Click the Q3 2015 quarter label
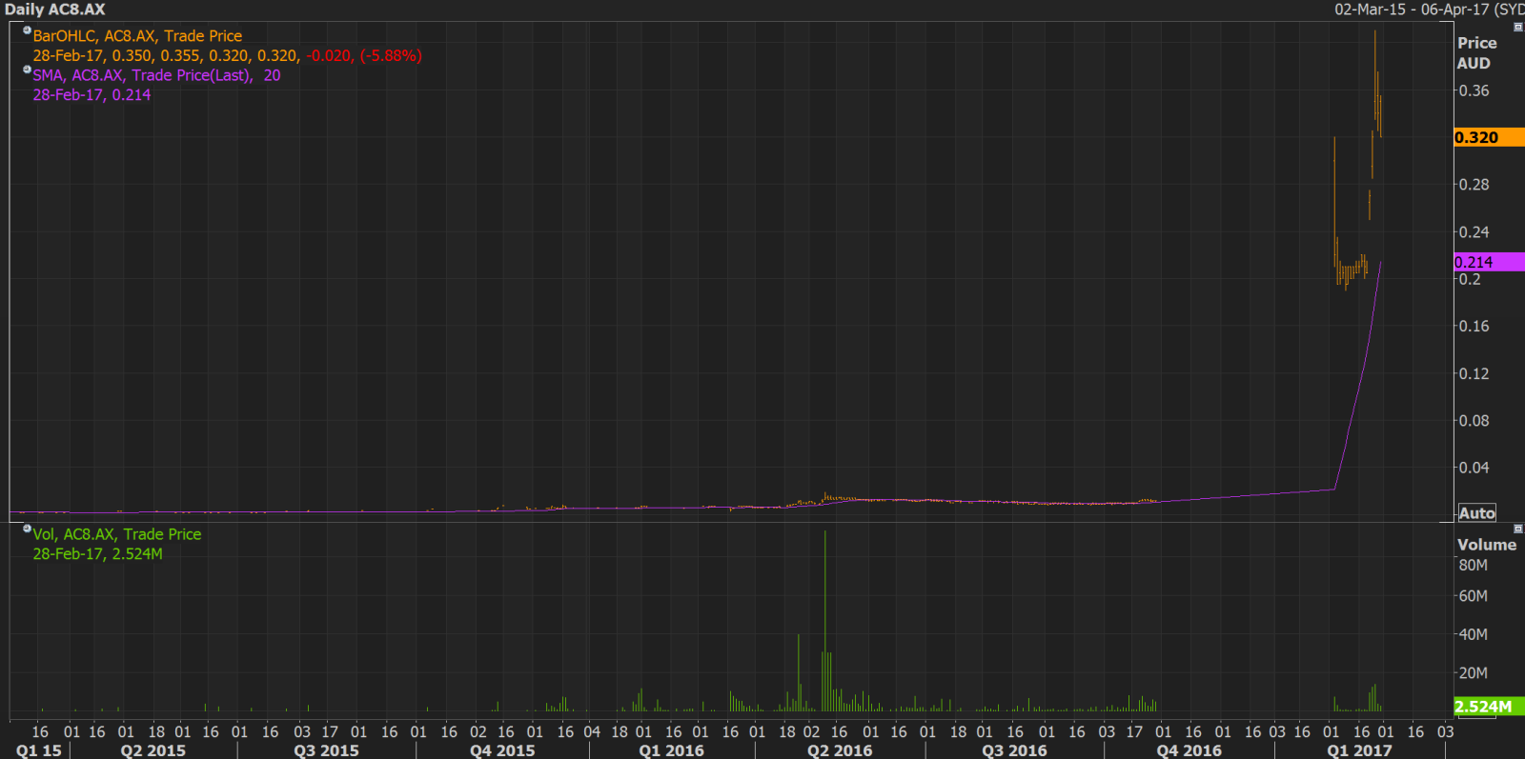 [x=326, y=750]
